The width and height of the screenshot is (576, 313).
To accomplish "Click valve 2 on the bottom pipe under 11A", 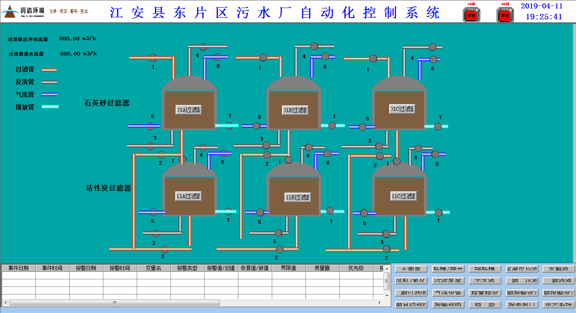I will pos(165,249).
